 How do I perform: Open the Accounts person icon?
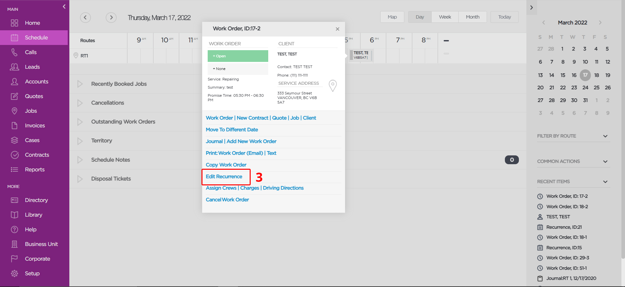point(14,81)
